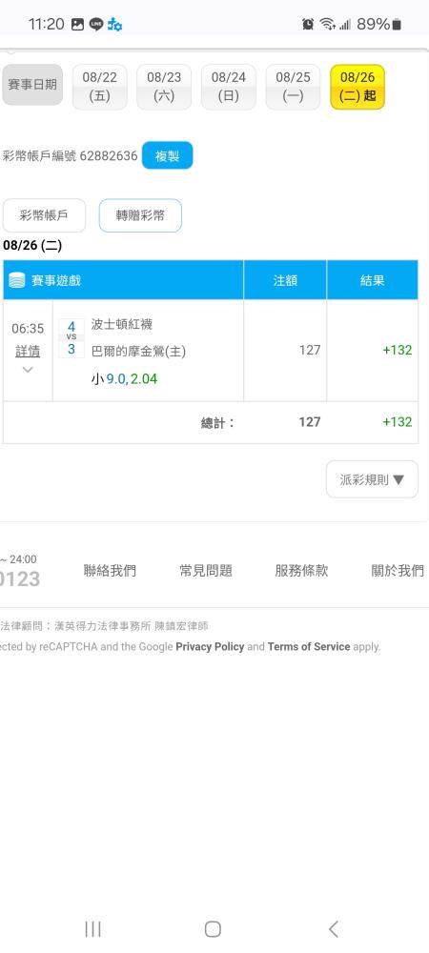This screenshot has width=429, height=953.
Task: Tap the battery status icon
Action: click(397, 25)
